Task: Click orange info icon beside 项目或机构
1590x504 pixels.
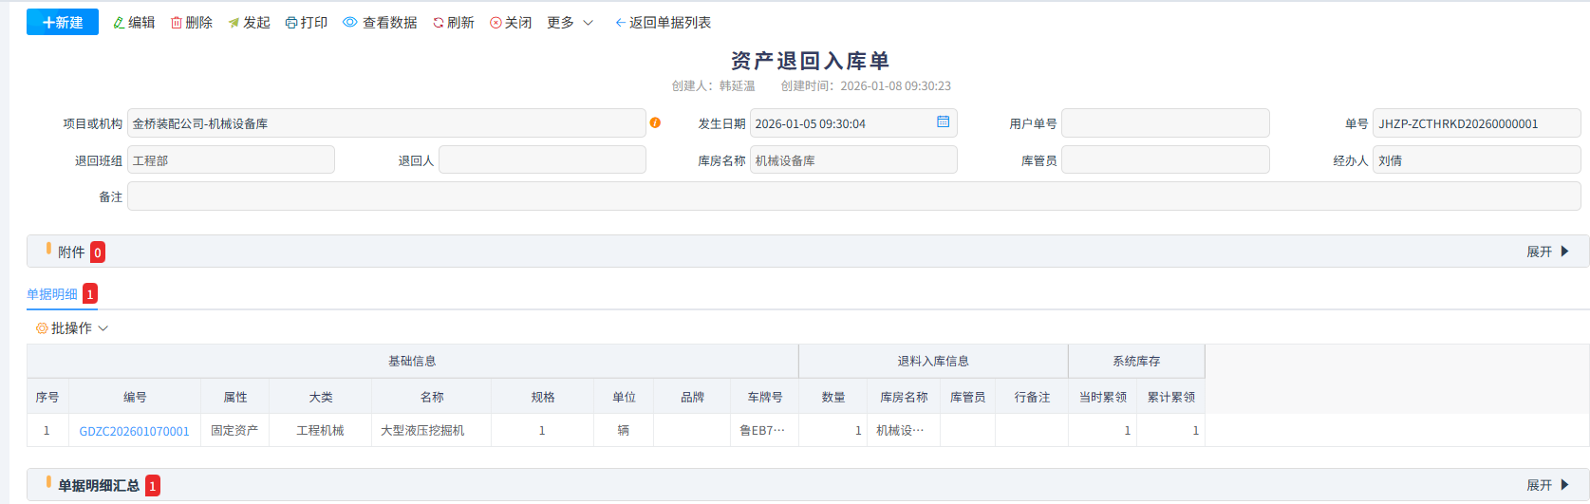Action: coord(655,122)
